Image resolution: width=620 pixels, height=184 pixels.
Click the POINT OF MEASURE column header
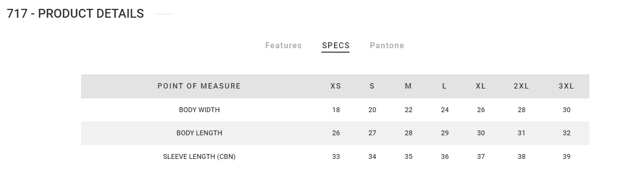(199, 86)
